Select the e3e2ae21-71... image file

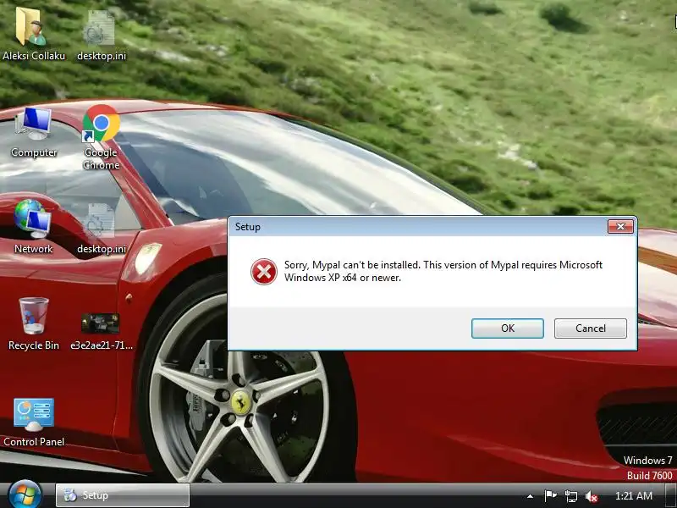pyautogui.click(x=101, y=330)
